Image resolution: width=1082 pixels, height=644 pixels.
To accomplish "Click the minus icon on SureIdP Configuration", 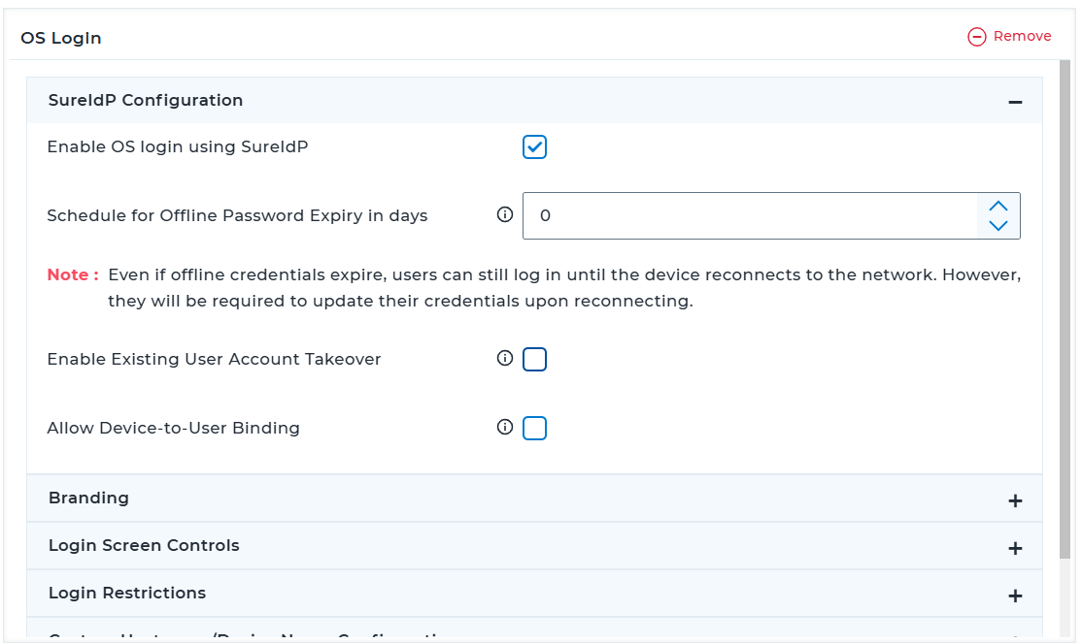I will pyautogui.click(x=1015, y=102).
